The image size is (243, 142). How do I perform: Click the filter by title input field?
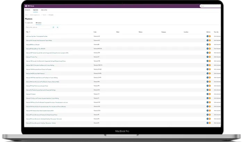click(x=37, y=27)
